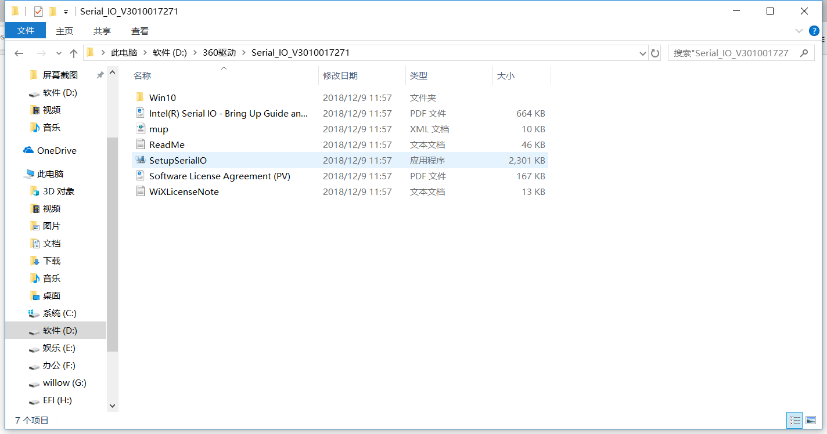Expand chevron after 软件 (D:) in address bar
Image resolution: width=827 pixels, height=434 pixels.
[x=195, y=53]
